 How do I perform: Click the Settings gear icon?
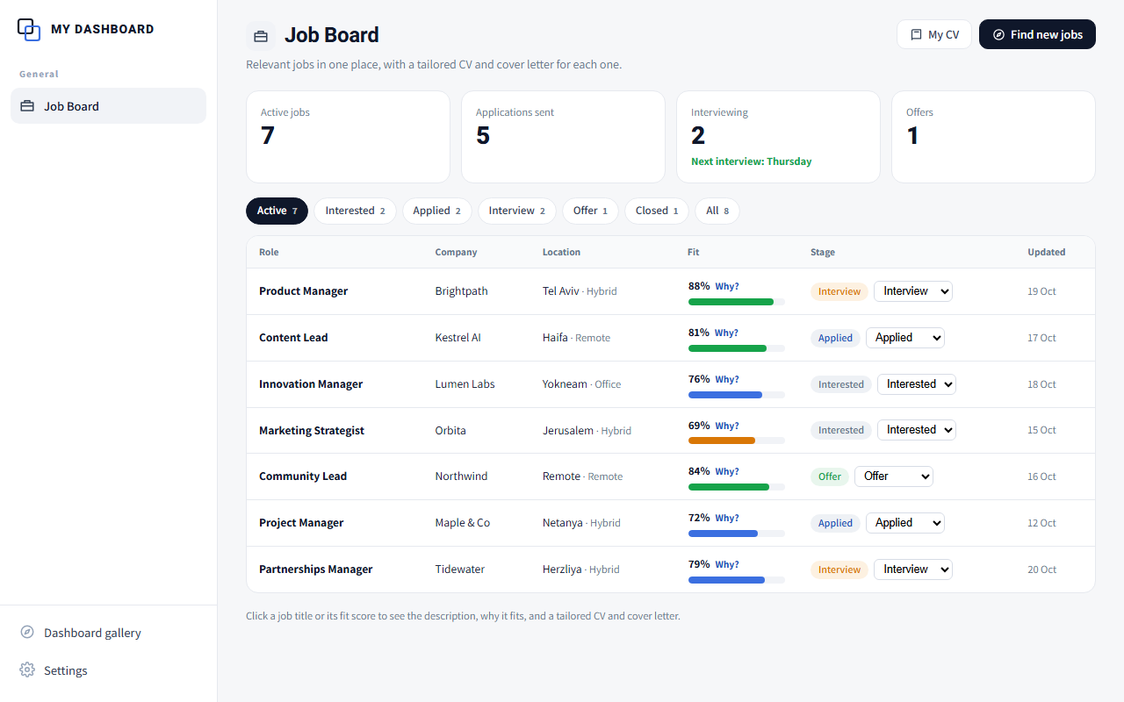(27, 670)
